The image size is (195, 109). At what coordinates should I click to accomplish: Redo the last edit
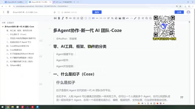pyautogui.click(x=131, y=18)
